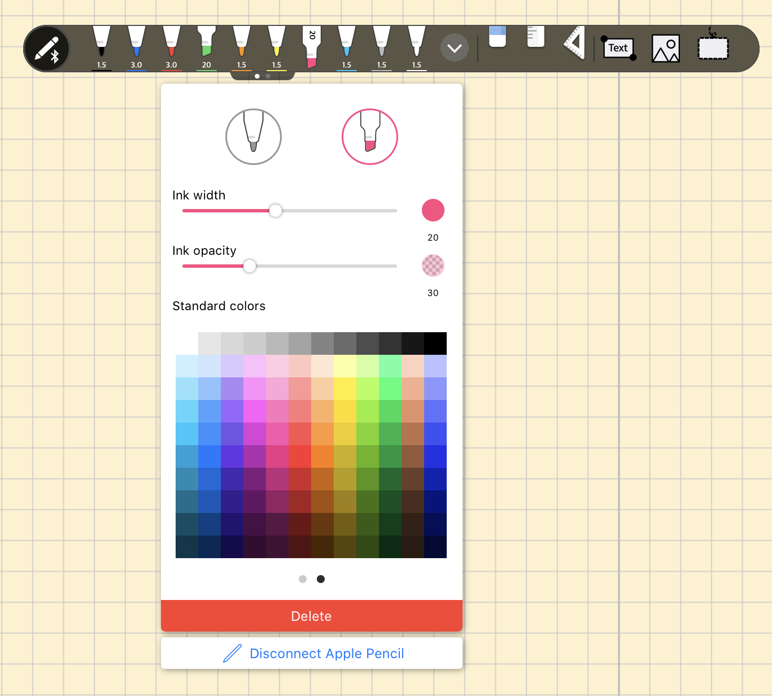Select the light blue 1.5 pen
The image size is (772, 696).
point(347,48)
